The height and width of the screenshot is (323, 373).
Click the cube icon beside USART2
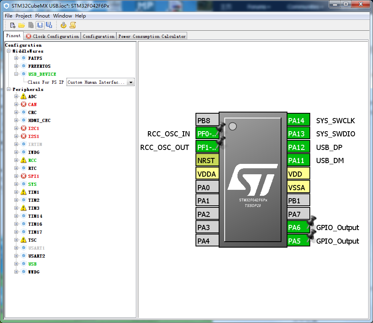(x=24, y=256)
